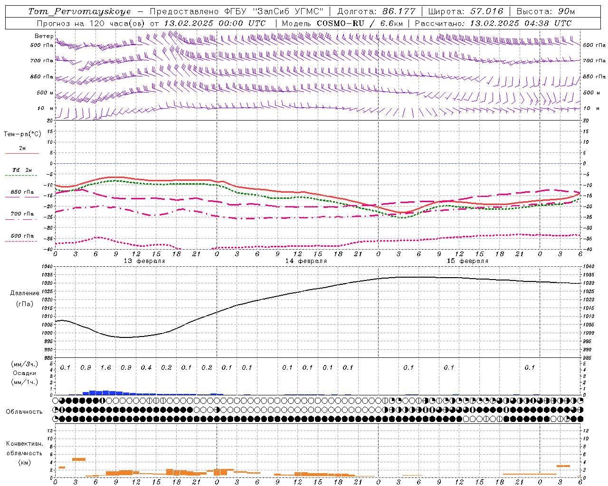Click the Долгота: 86.177 value
608x486 pixels.
[377, 11]
